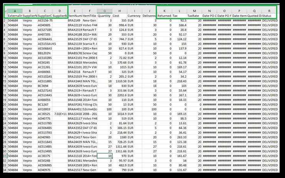The width and height of the screenshot is (285, 178).
Task: Select column G header
Action: click(x=104, y=11)
